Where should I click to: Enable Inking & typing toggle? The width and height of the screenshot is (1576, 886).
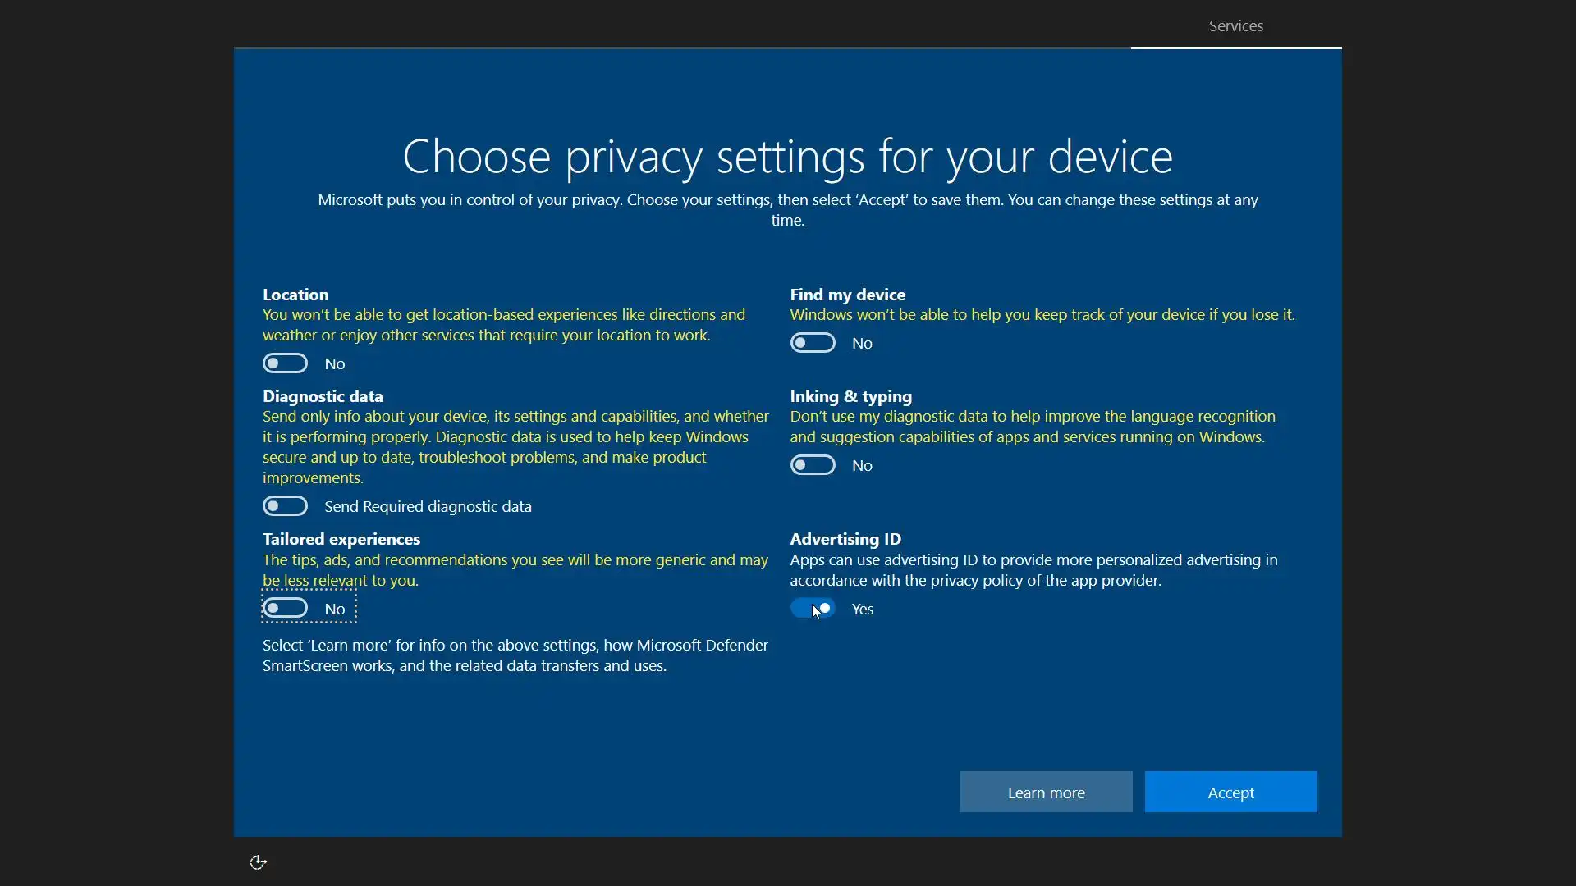click(813, 465)
